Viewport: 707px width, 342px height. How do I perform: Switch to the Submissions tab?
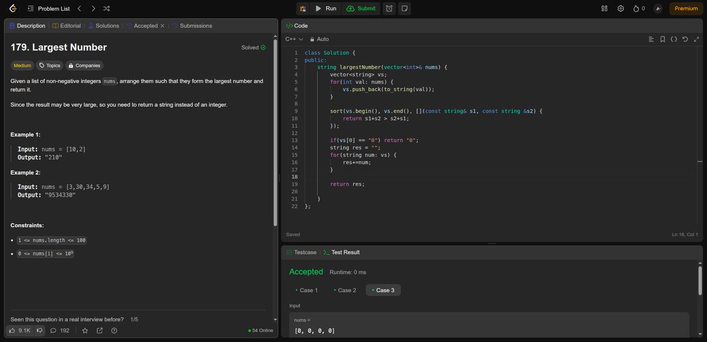[191, 26]
